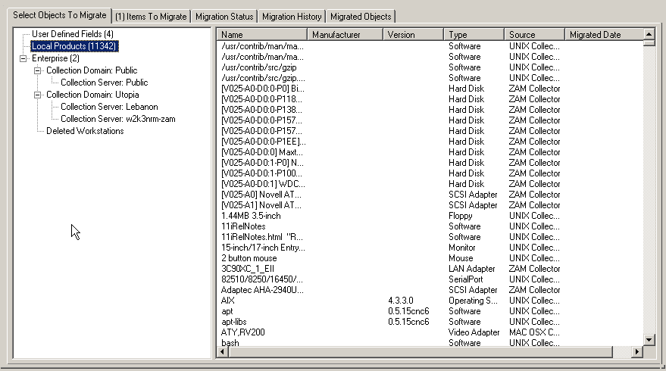
Task: Select Enterprise (2) tree label
Action: pos(55,58)
